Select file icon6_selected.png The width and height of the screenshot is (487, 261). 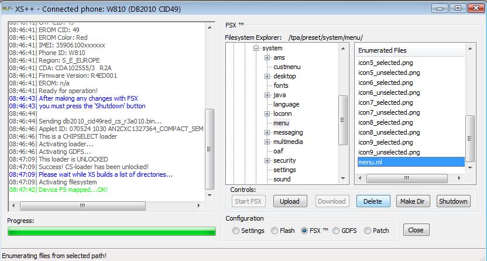pos(385,83)
